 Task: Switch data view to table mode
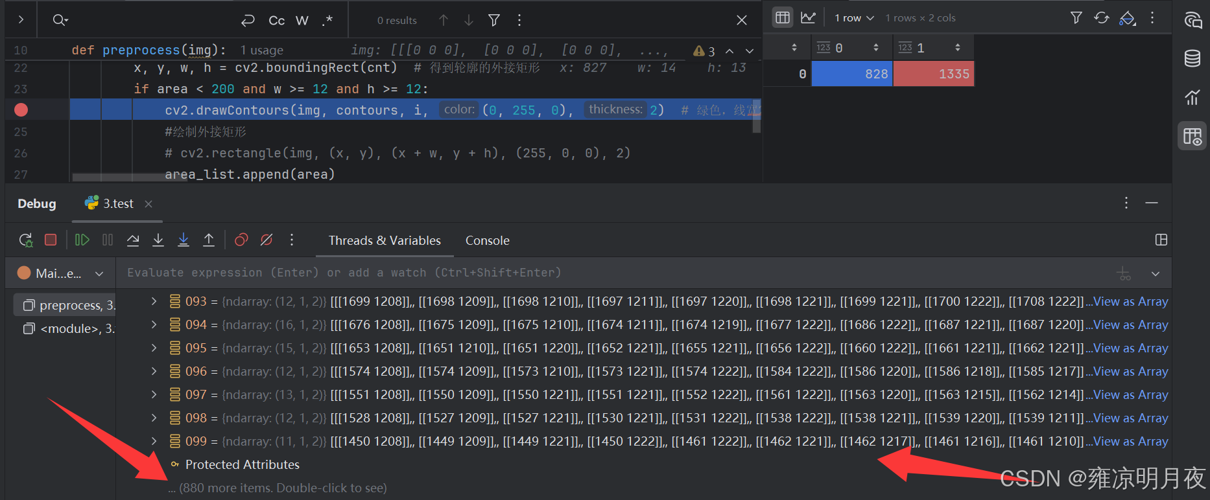(x=783, y=17)
